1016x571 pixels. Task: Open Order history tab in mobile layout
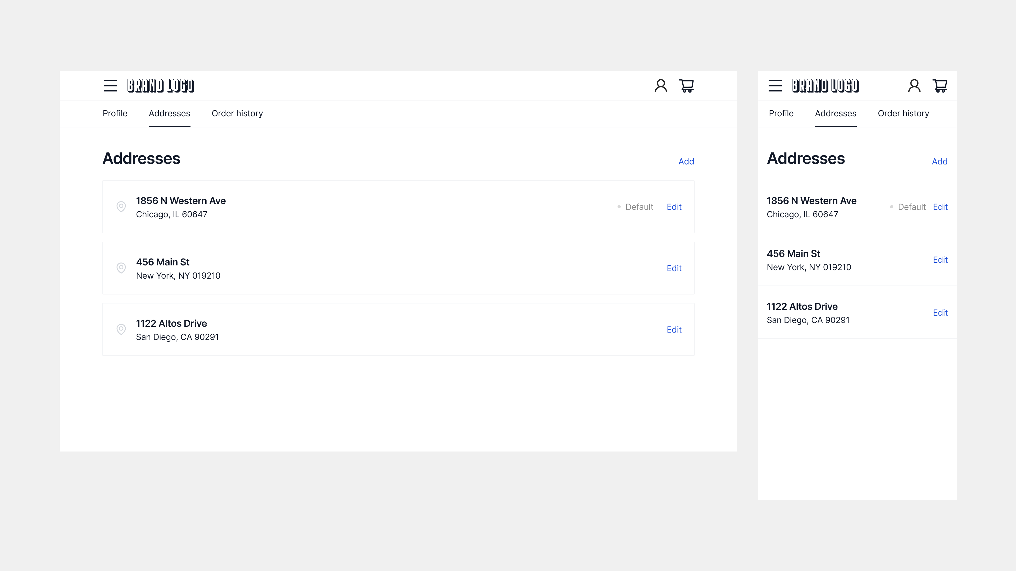point(903,113)
